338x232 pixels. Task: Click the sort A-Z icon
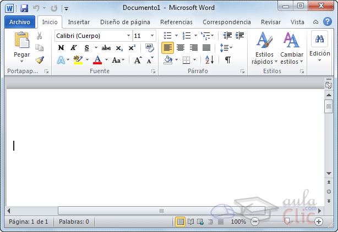[209, 60]
